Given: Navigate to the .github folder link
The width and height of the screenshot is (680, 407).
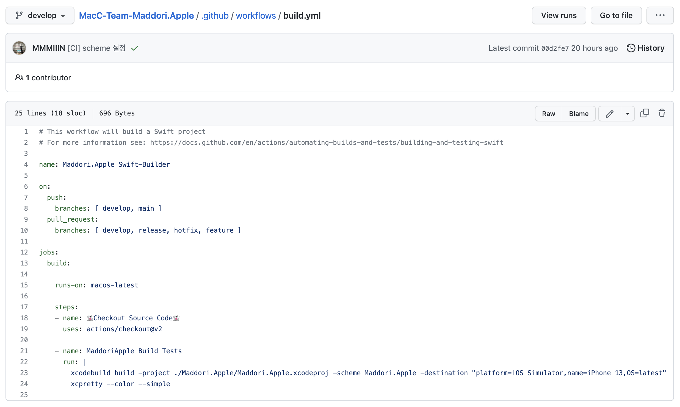Looking at the screenshot, I should click(x=215, y=16).
